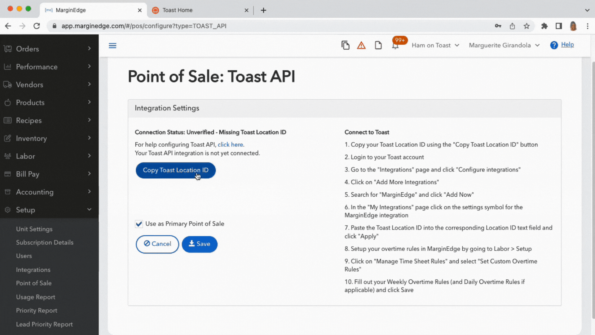Click the address bar URL field
The image size is (595, 335).
tap(273, 26)
